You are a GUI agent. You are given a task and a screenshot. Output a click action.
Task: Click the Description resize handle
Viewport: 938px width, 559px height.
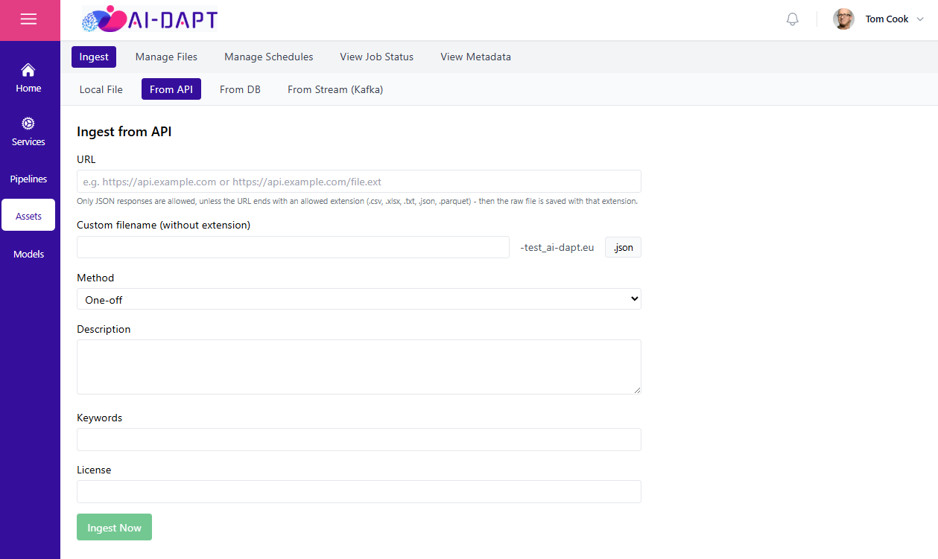(x=637, y=390)
